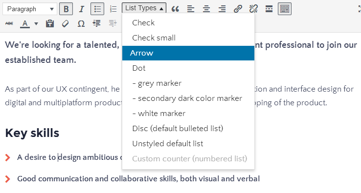Pick the grey marker list style
Screen dimensions: 361x193
[188, 83]
